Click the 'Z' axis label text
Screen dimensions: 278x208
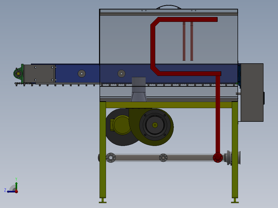[x=5, y=190]
